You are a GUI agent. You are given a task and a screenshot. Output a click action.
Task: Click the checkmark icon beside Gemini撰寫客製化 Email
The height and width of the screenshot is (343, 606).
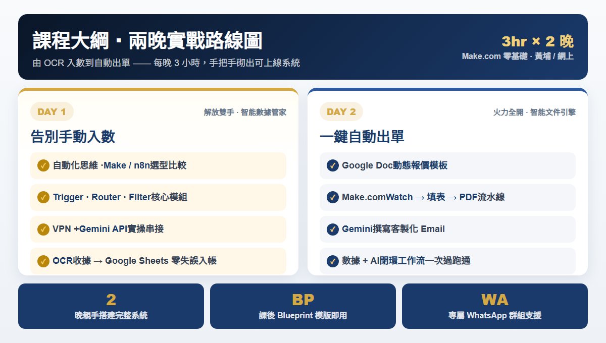pos(333,229)
